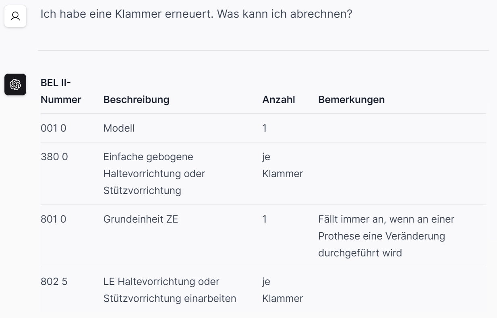The height and width of the screenshot is (318, 497).
Task: Click the BEL II-Nummer column header
Action: [60, 91]
